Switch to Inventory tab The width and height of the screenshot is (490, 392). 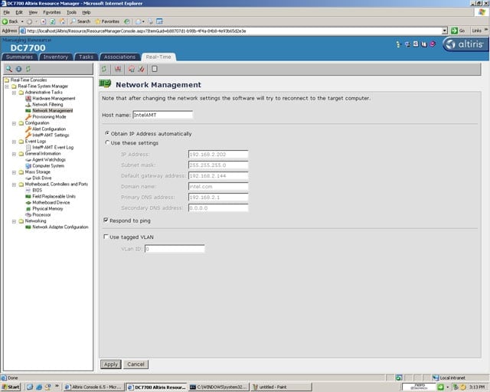[56, 57]
